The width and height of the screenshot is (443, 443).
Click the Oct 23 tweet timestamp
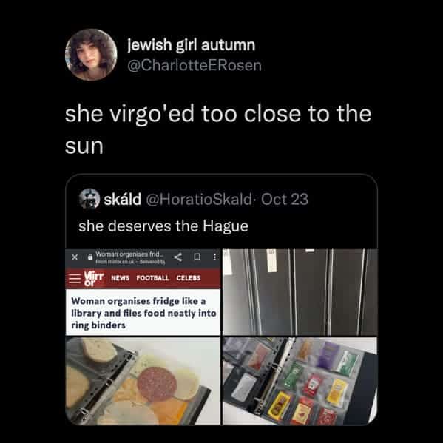[285, 199]
